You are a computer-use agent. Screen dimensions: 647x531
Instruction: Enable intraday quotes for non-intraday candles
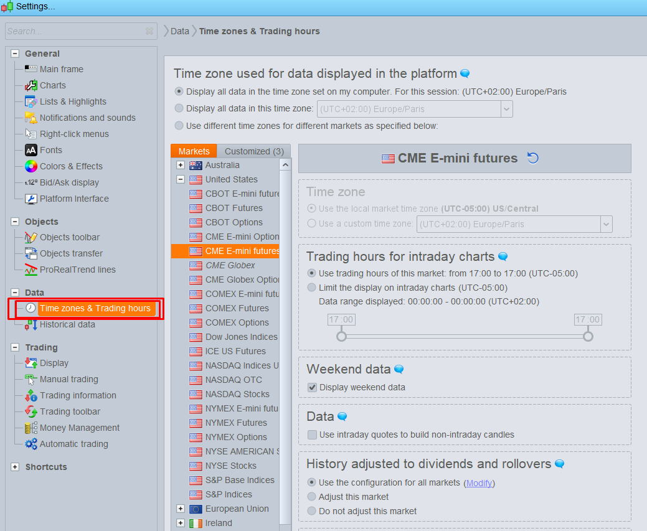[313, 435]
